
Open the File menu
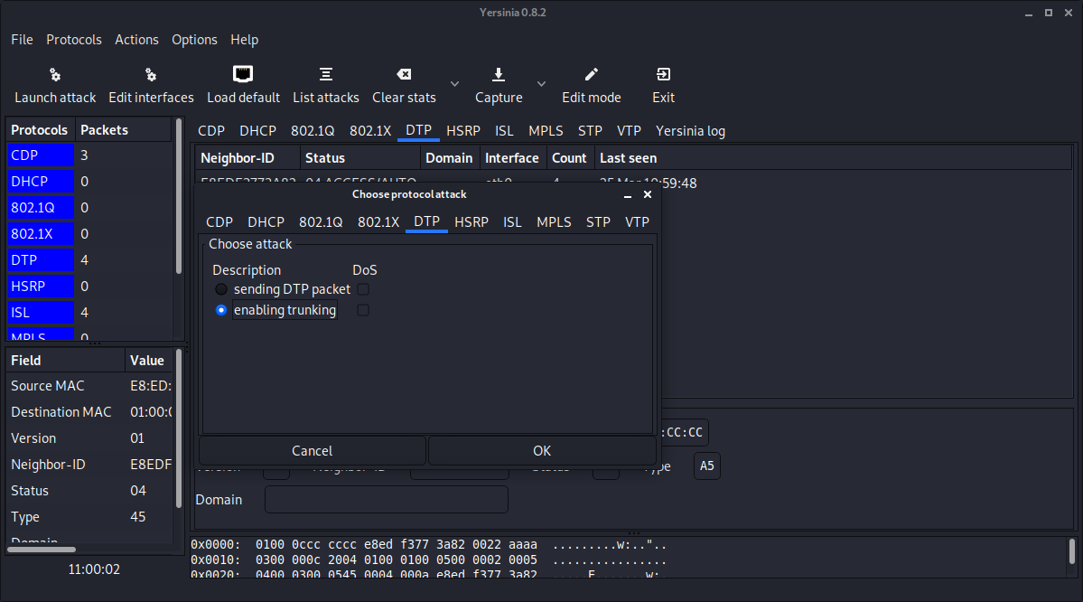(x=22, y=40)
